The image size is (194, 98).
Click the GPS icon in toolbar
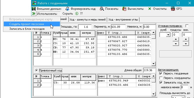click(x=173, y=9)
